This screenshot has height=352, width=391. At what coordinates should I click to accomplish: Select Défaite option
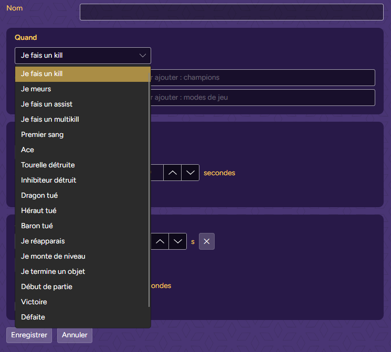point(82,317)
